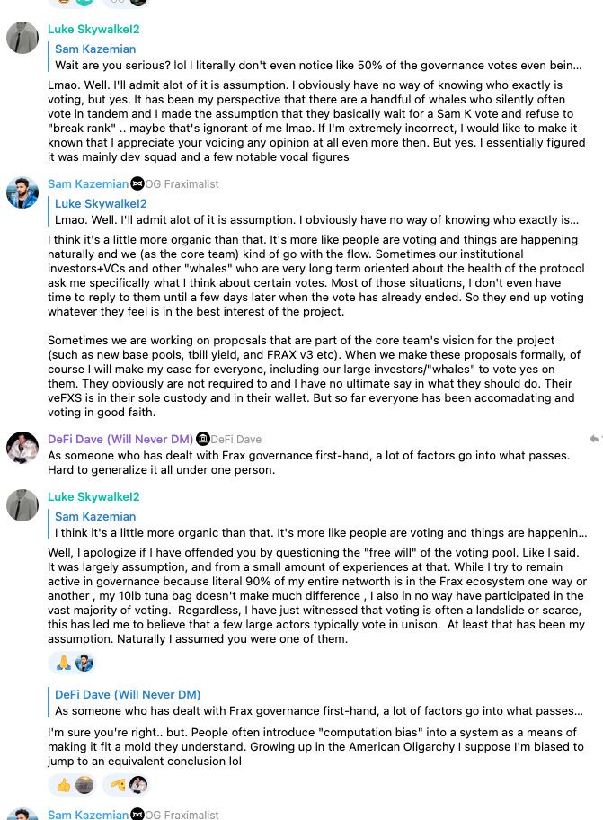The image size is (603, 820).
Task: Click the "OG Fraximalist" title above the "Lmao. Well" quote
Action: (182, 183)
